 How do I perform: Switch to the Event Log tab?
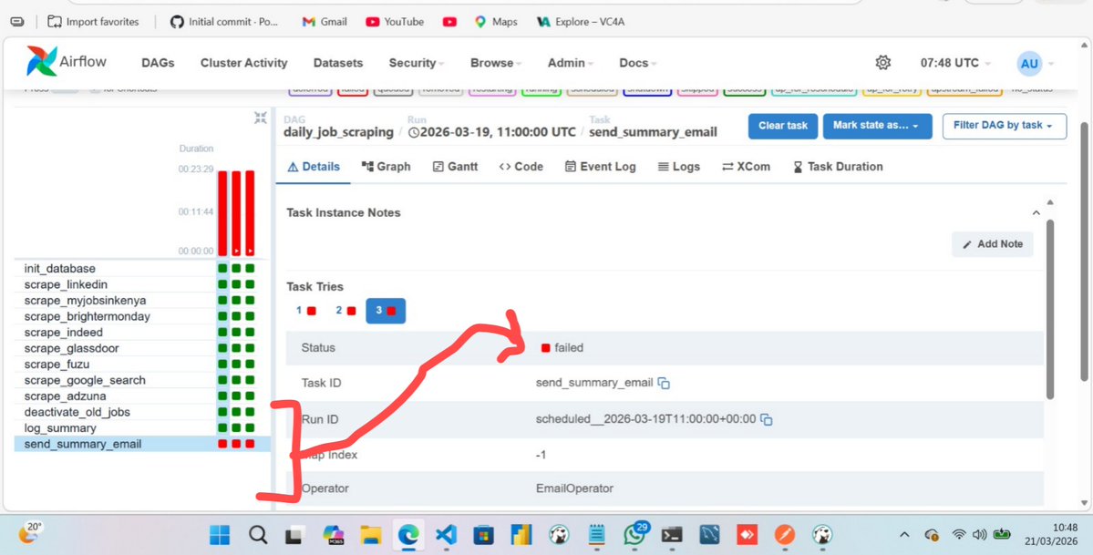pyautogui.click(x=600, y=167)
